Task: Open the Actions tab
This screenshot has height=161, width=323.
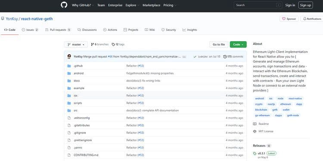Action: coord(110,30)
